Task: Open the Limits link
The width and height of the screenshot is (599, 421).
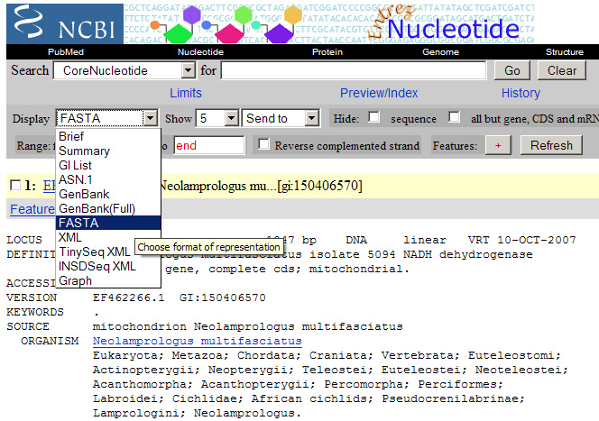Action: (186, 93)
